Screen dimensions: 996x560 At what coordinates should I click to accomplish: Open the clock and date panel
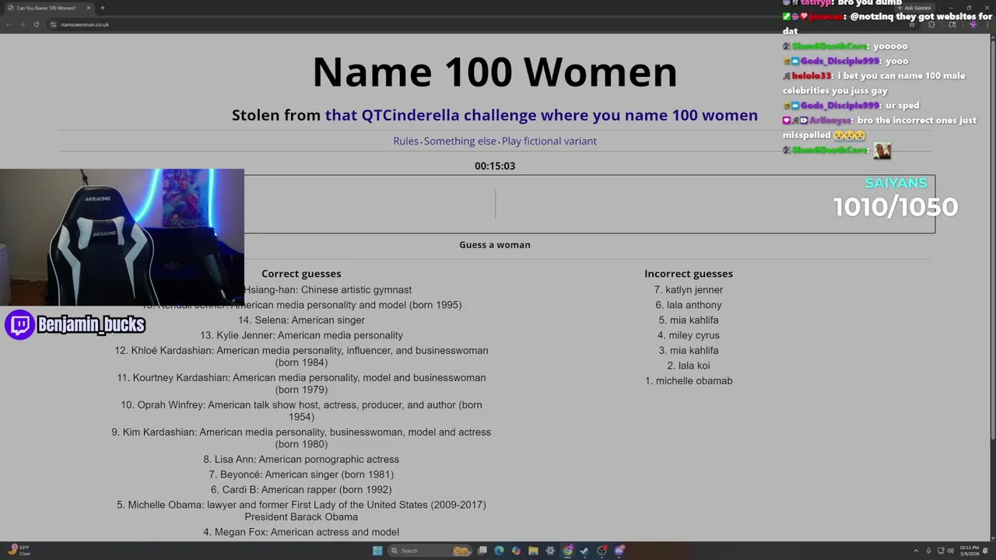point(970,551)
